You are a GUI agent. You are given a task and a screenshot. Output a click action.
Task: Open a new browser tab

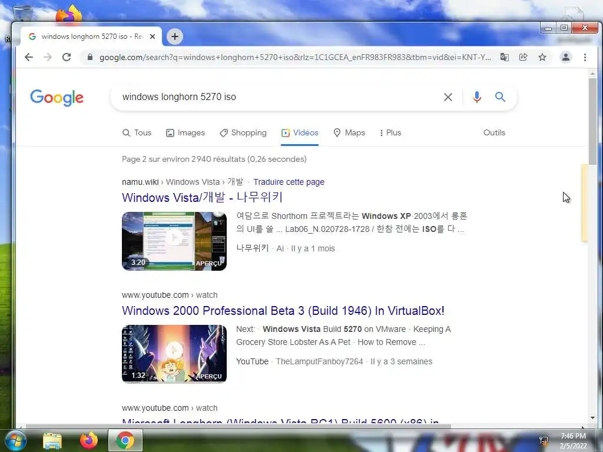point(174,36)
